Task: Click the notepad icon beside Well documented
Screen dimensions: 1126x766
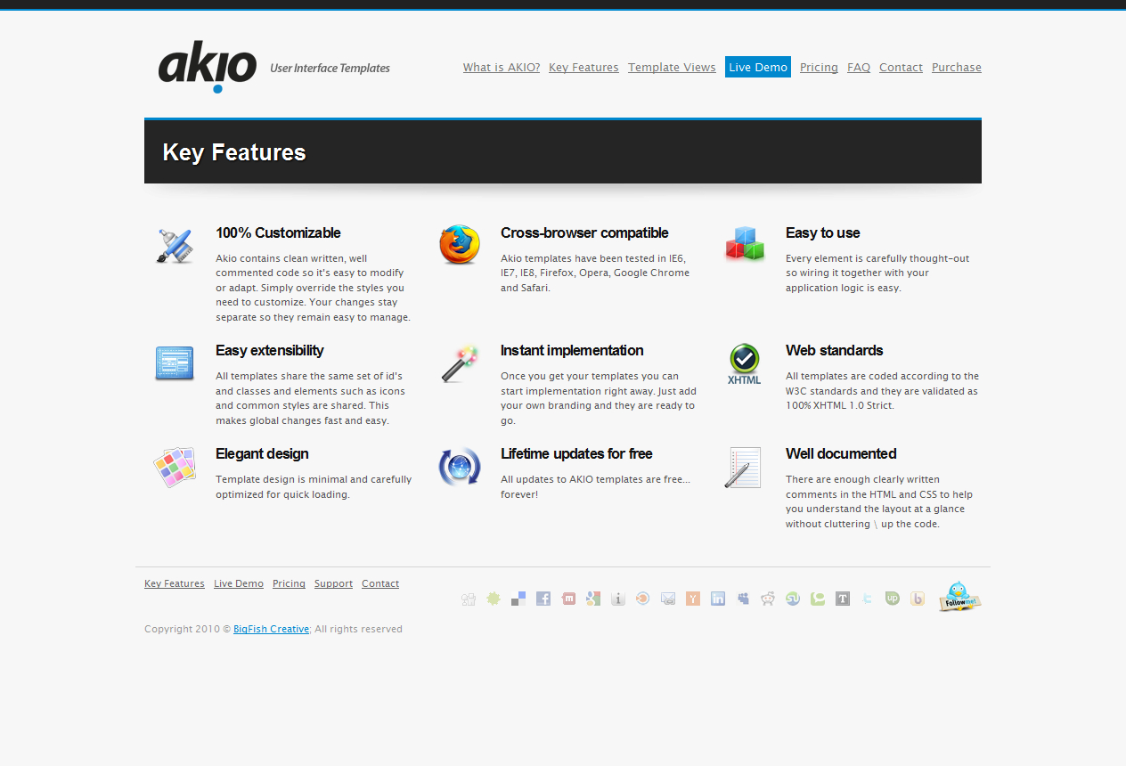Action: 743,468
